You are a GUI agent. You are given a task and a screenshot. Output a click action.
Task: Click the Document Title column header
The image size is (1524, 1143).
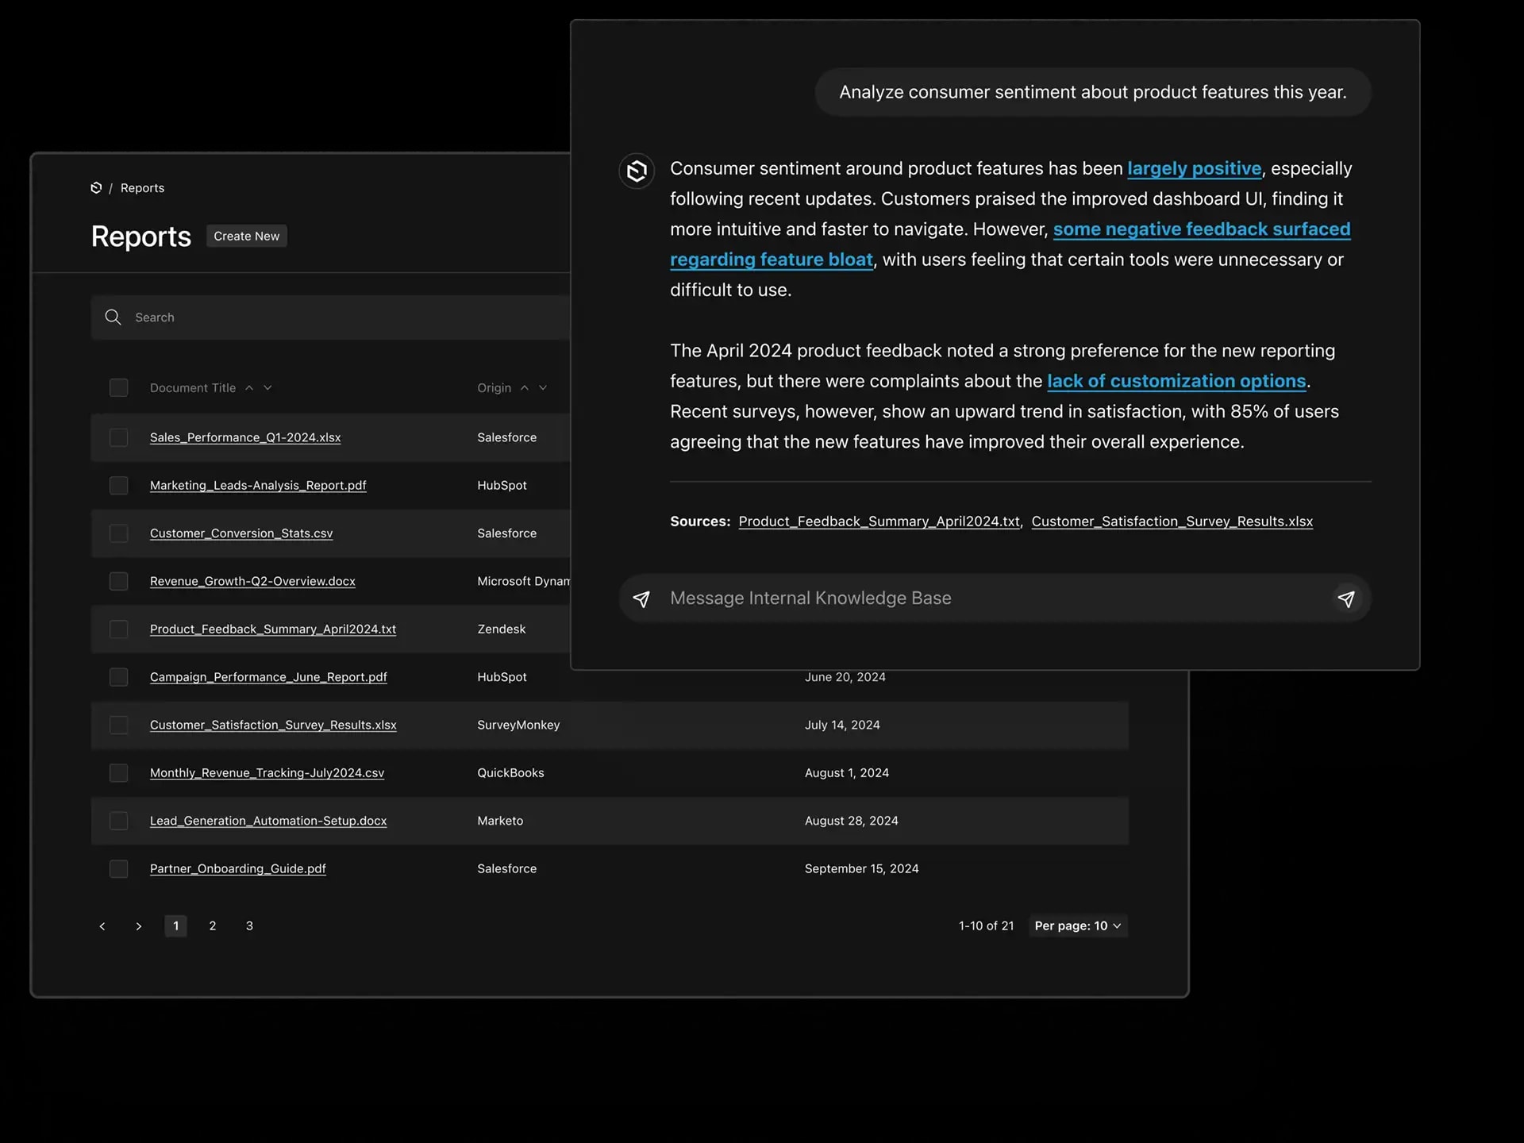click(193, 388)
